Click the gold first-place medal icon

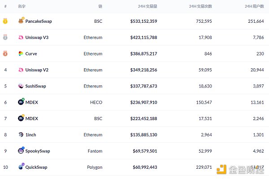(x=5, y=21)
